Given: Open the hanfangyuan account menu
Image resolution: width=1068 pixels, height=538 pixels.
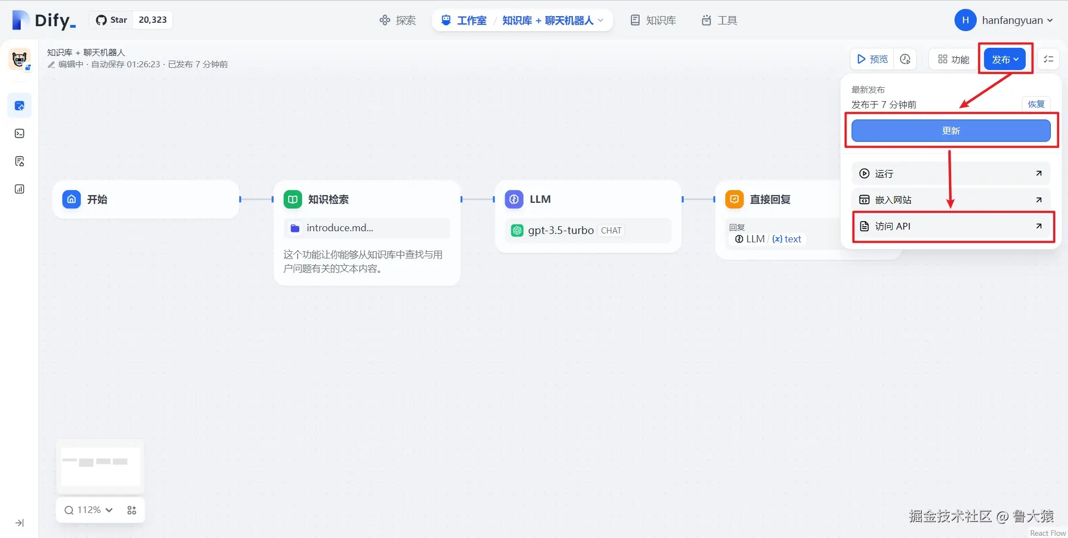Looking at the screenshot, I should coord(1004,20).
